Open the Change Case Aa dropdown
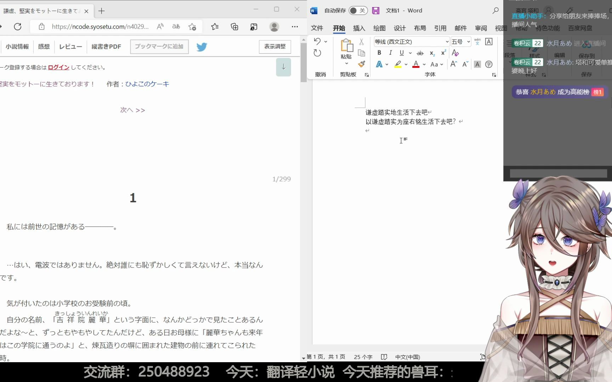The height and width of the screenshot is (382, 612). click(x=436, y=64)
